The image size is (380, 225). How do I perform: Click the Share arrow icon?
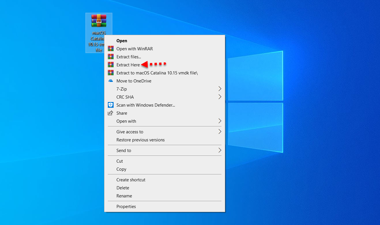110,113
